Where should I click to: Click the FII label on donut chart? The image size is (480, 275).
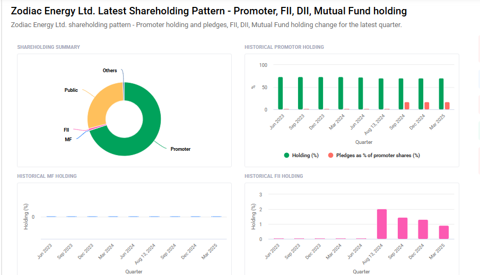[66, 130]
